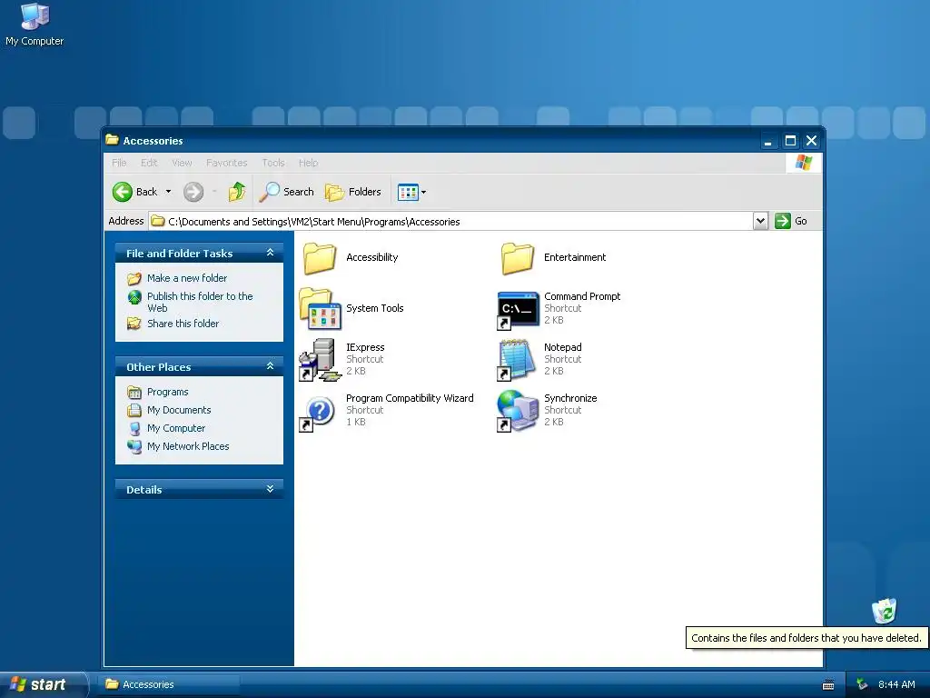Select the System Tools folder icon
The image size is (930, 698).
[x=321, y=309]
